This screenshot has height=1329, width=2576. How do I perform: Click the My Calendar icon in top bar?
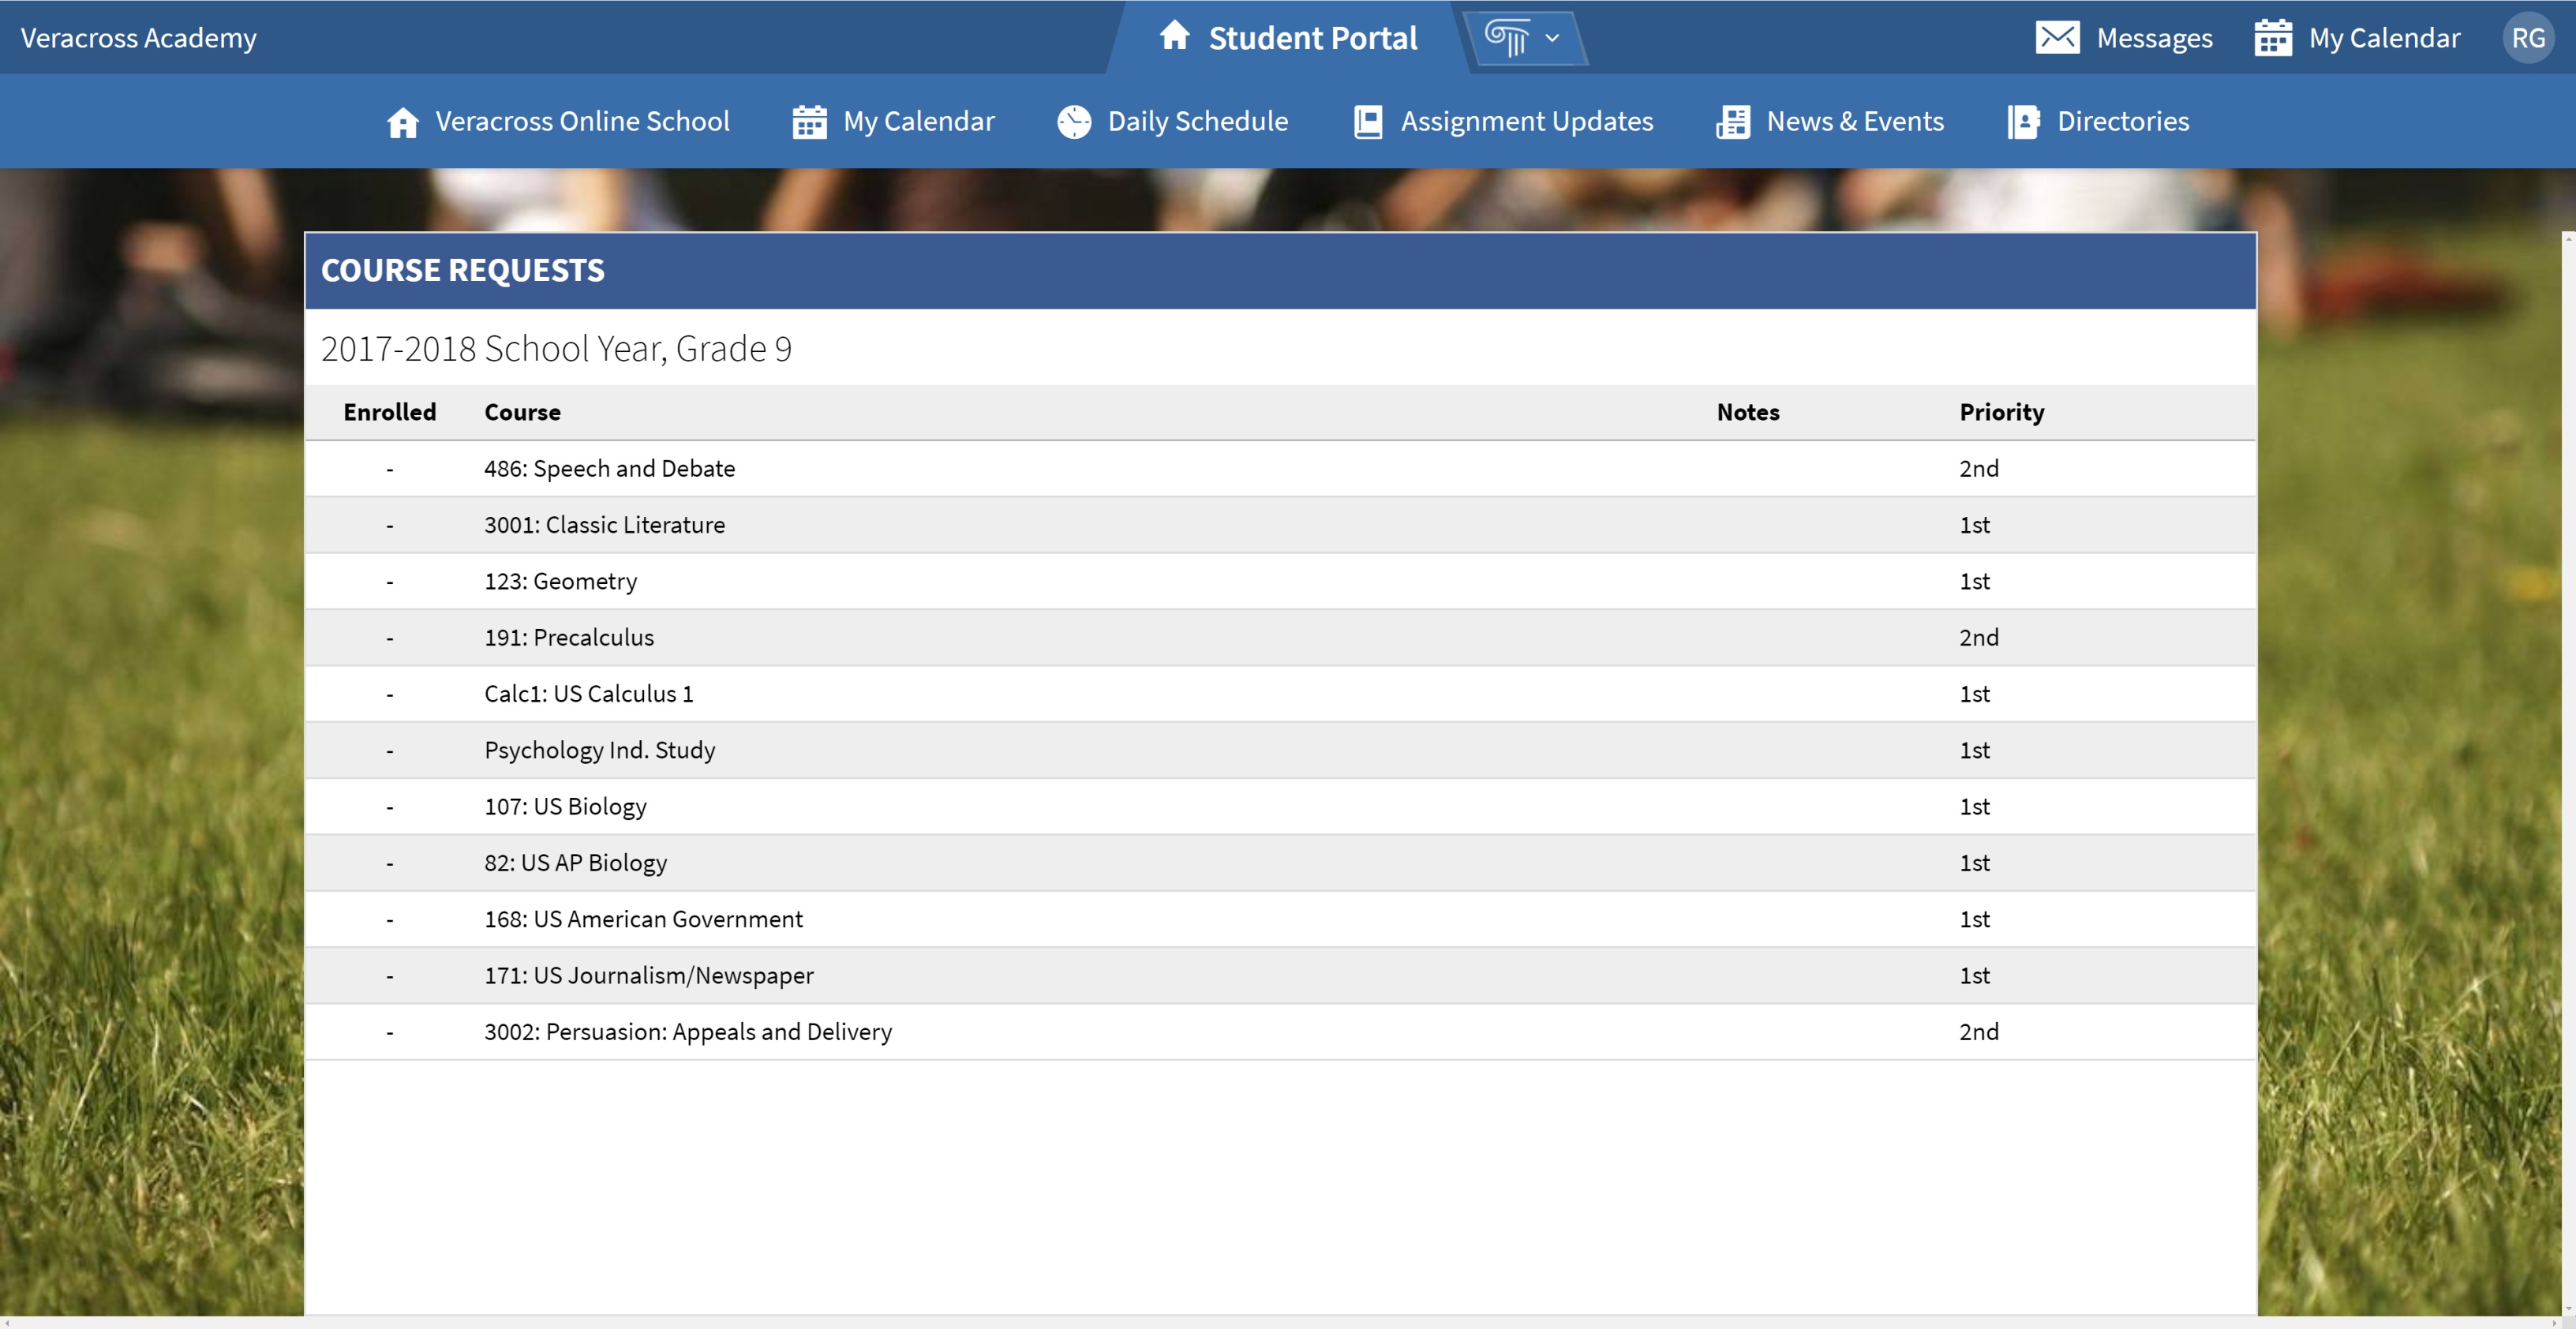pos(2272,37)
